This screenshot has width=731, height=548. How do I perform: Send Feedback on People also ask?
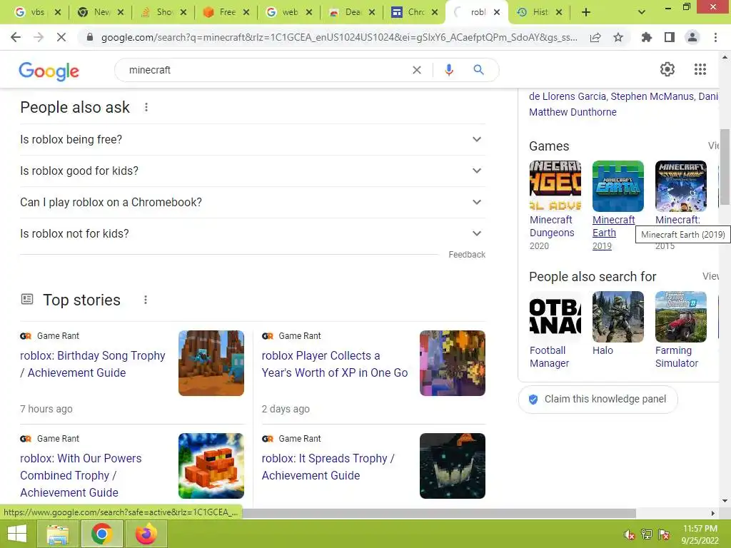click(x=467, y=255)
